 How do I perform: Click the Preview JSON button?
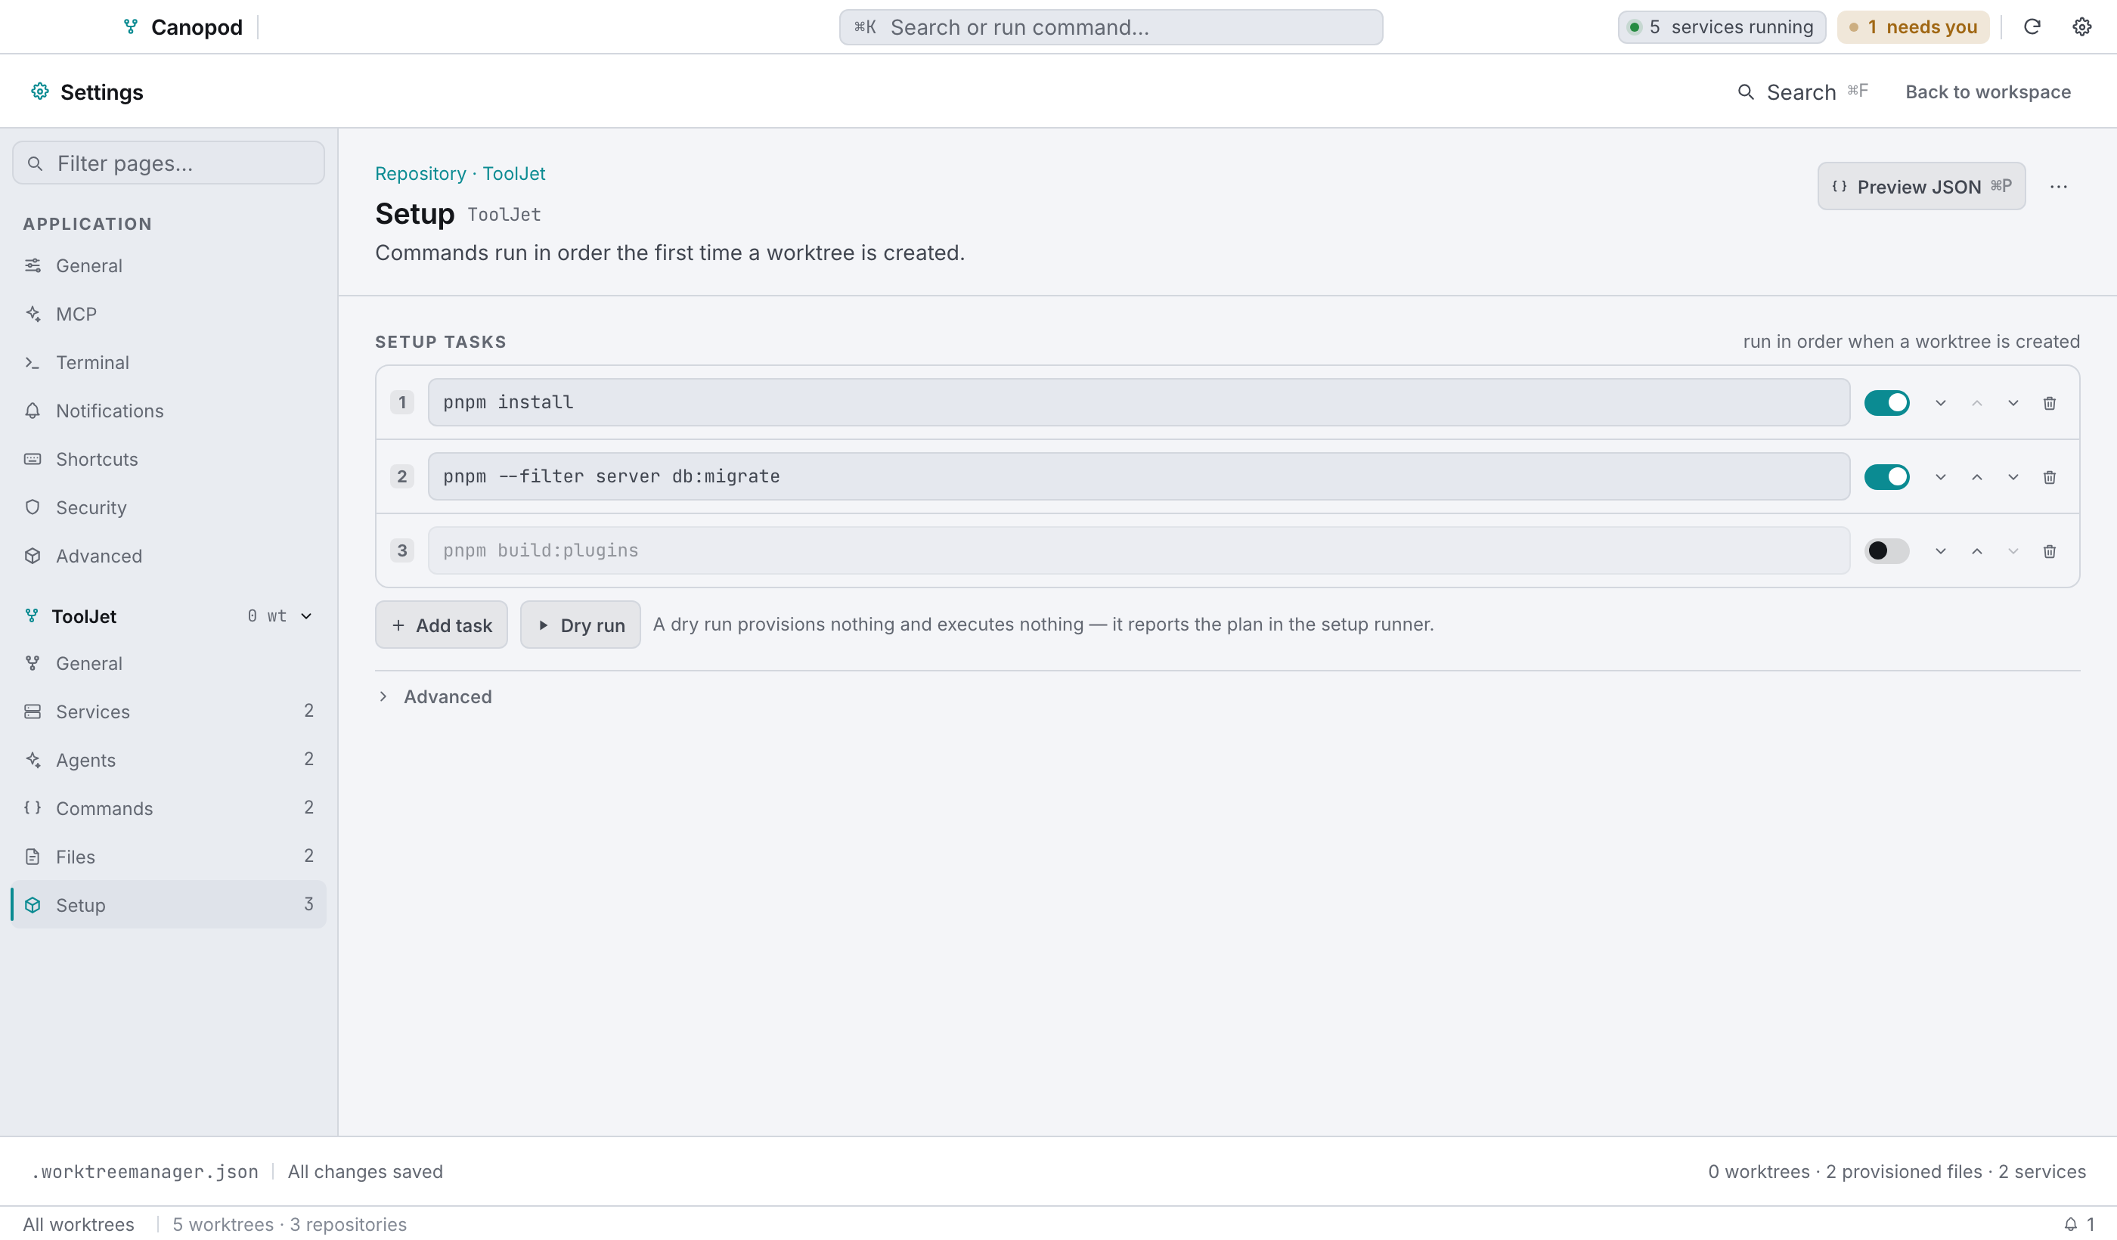1920,187
